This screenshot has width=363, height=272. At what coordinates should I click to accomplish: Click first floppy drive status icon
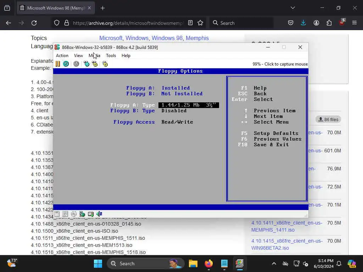click(x=57, y=214)
